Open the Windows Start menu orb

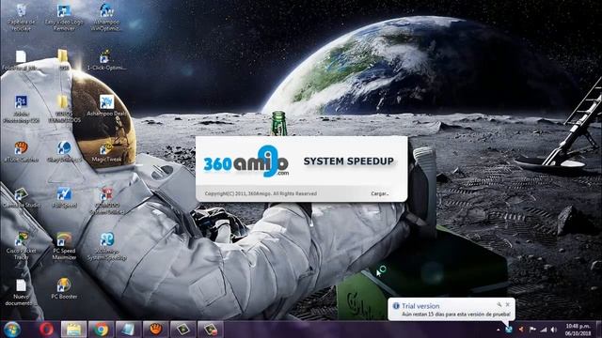point(12,330)
